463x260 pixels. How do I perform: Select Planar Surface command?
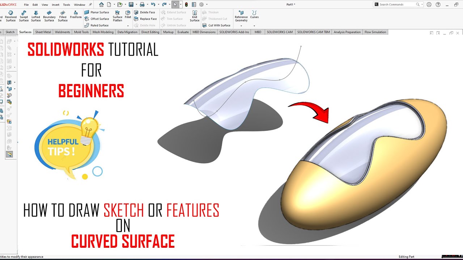[97, 12]
